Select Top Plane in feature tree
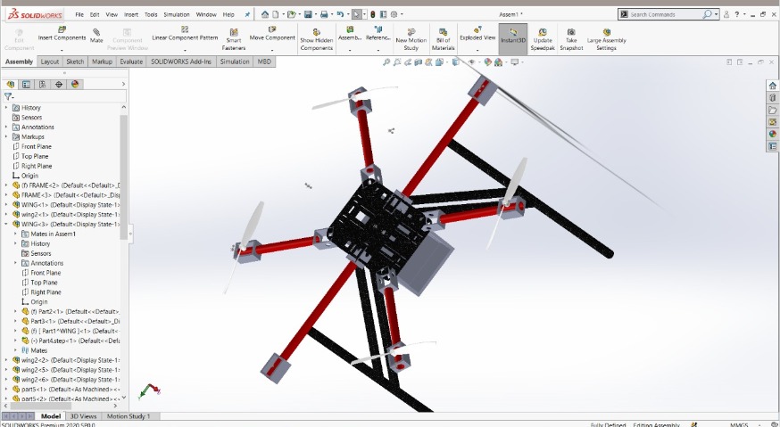The height and width of the screenshot is (427, 780). coord(36,156)
